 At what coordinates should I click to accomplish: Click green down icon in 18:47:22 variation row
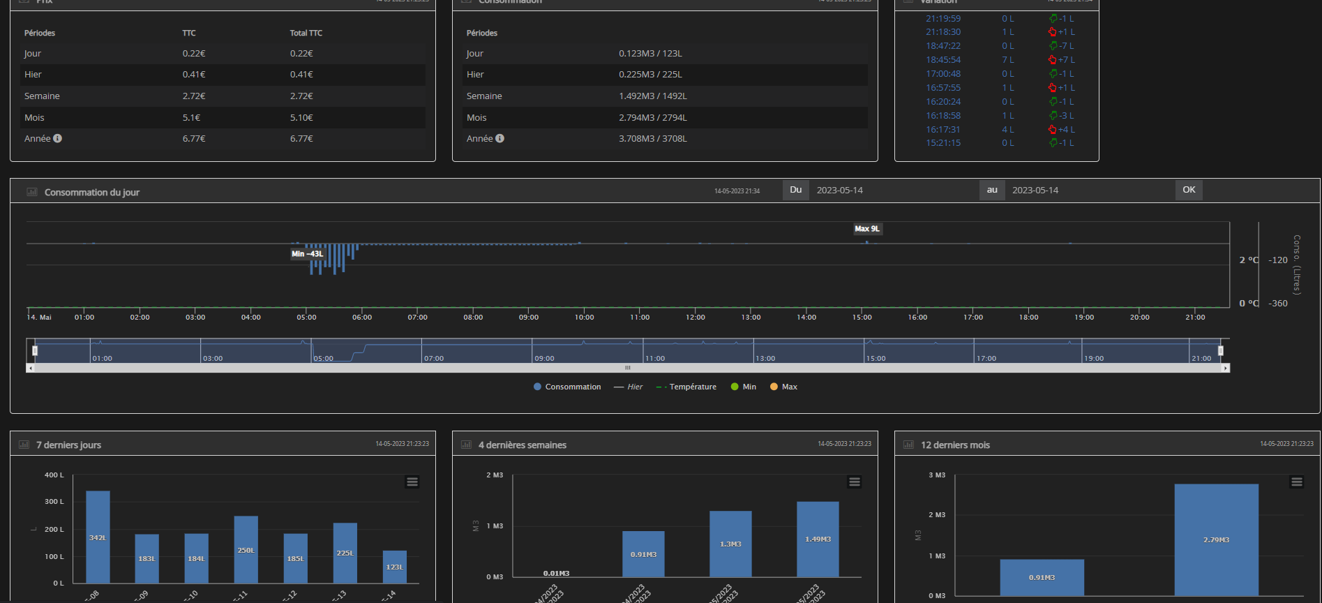[1053, 46]
